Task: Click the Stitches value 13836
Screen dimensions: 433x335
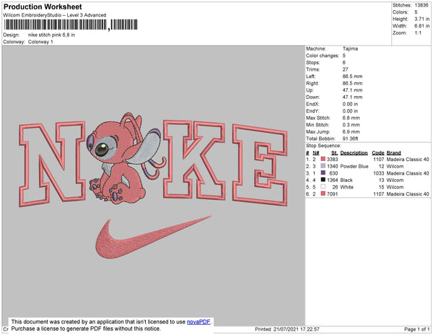Action: 421,5
